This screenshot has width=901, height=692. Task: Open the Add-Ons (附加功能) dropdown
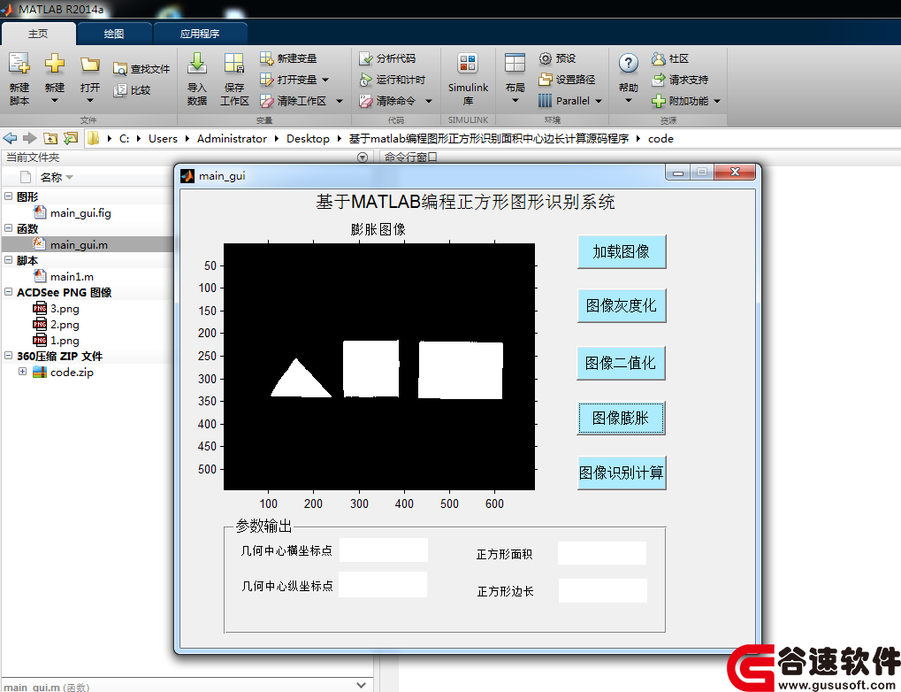[717, 101]
